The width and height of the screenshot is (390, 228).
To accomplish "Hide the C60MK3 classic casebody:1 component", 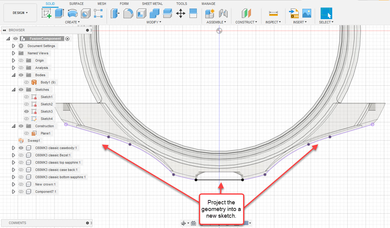I will click(x=21, y=148).
